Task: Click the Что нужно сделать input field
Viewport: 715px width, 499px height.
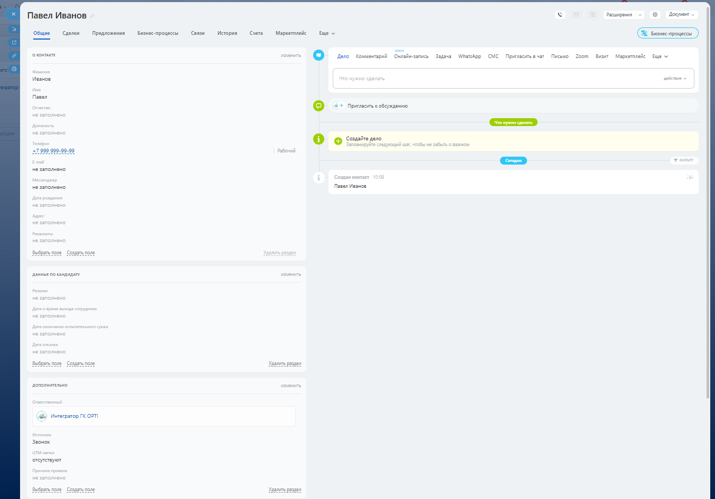Action: coord(491,79)
